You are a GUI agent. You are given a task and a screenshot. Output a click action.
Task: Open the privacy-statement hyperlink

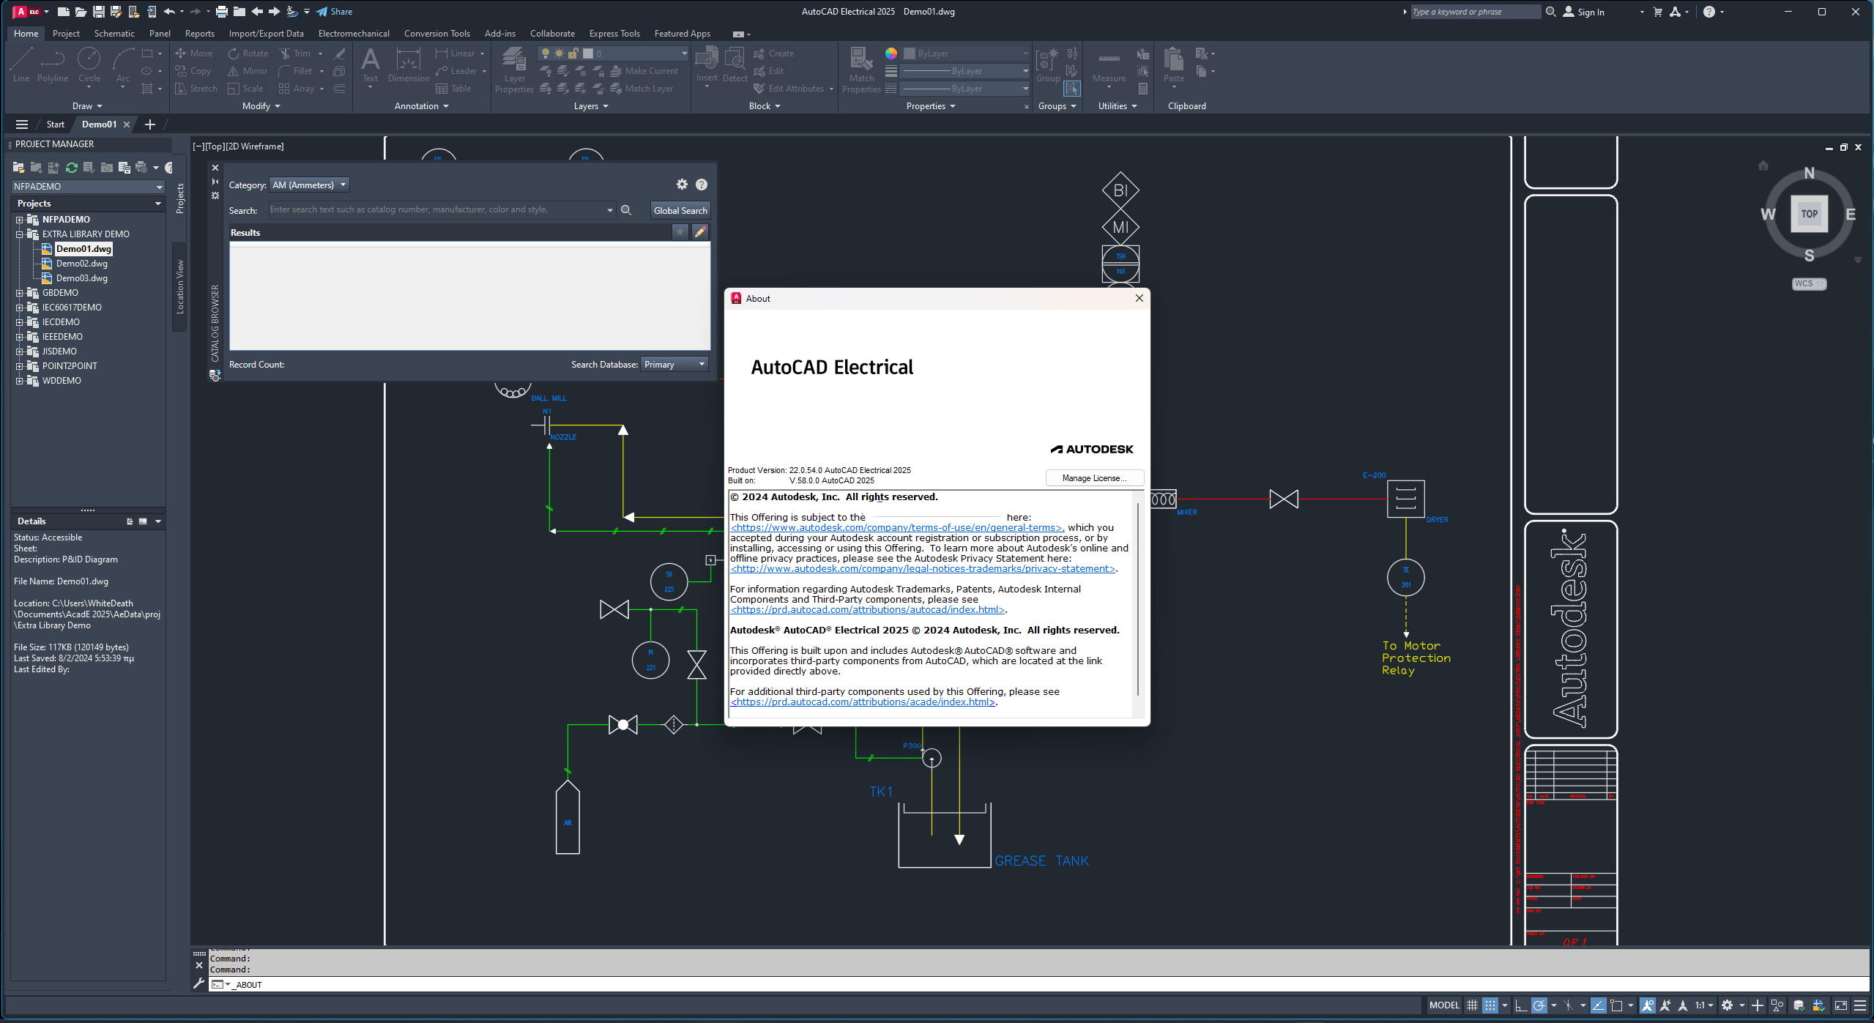tap(923, 569)
